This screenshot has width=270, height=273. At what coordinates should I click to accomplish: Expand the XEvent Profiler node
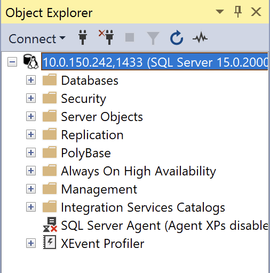click(x=31, y=243)
